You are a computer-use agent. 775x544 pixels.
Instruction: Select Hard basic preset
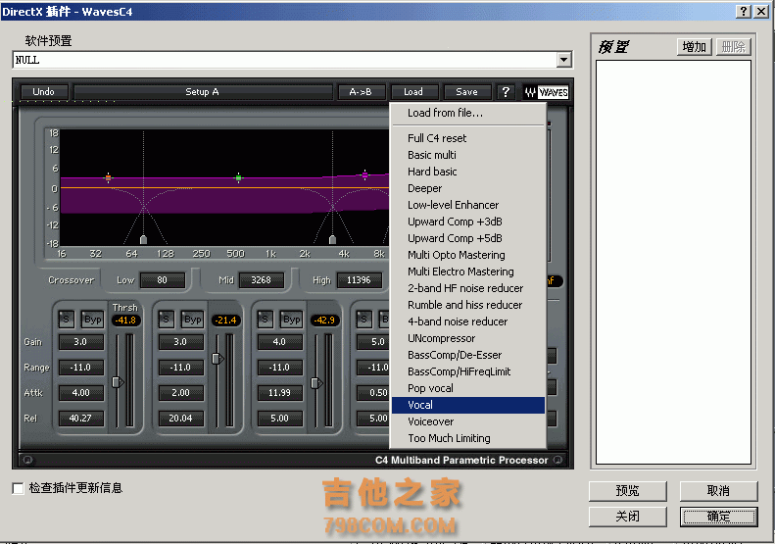point(468,172)
